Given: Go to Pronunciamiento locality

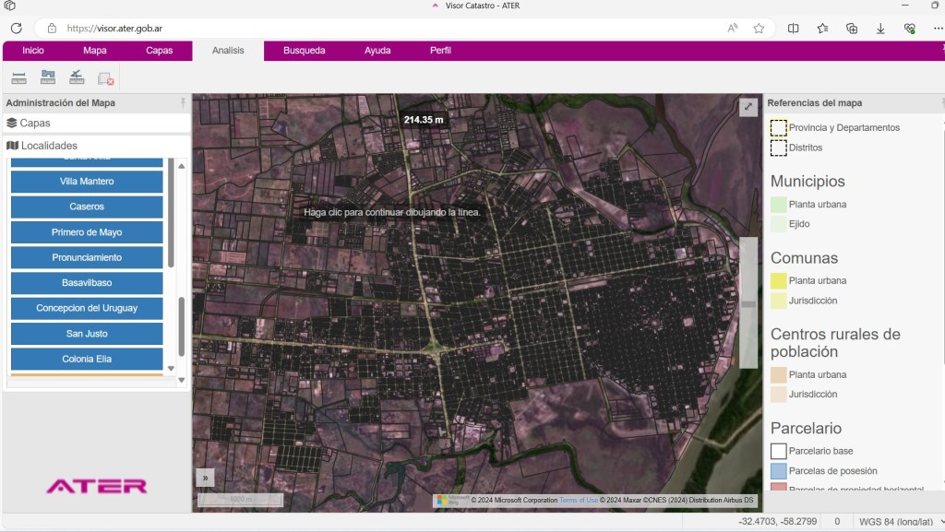Looking at the screenshot, I should 87,257.
